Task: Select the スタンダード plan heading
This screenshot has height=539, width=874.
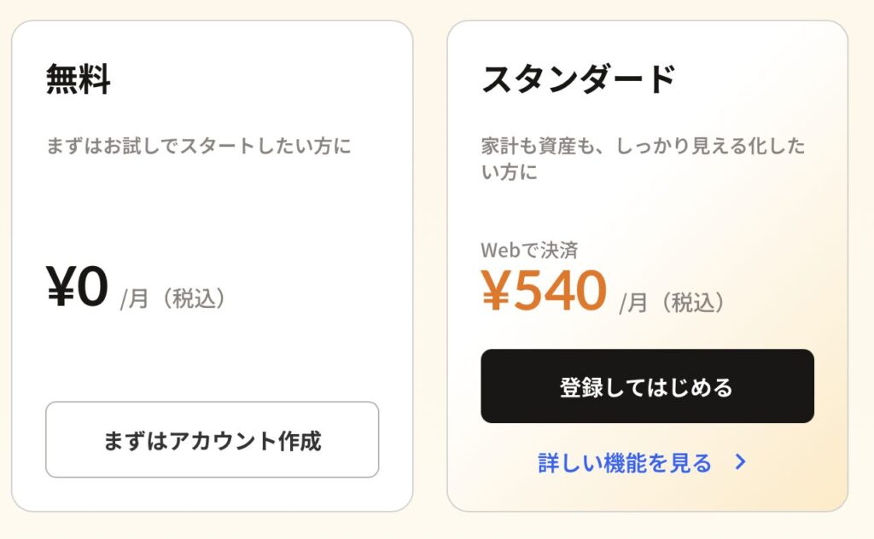Action: pyautogui.click(x=579, y=80)
